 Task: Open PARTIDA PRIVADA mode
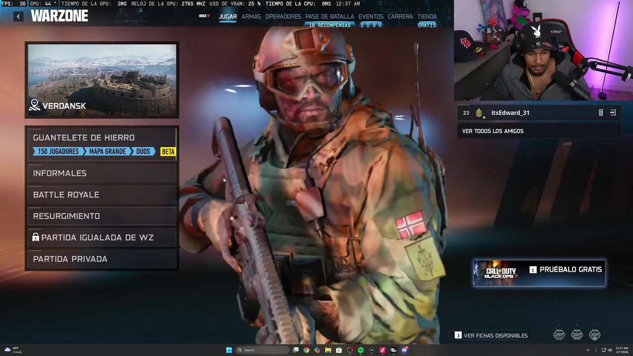point(102,259)
